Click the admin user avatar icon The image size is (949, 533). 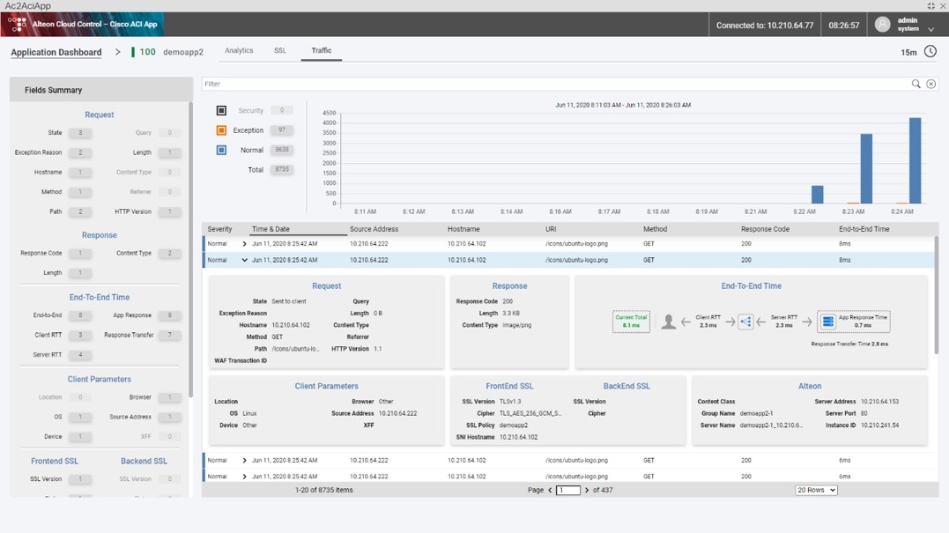(881, 24)
